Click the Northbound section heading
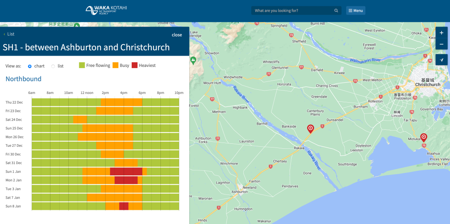This screenshot has width=450, height=224. coord(23,79)
